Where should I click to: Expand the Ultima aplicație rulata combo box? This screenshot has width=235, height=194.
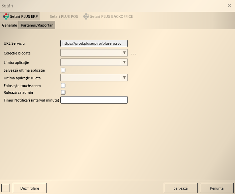[124, 78]
